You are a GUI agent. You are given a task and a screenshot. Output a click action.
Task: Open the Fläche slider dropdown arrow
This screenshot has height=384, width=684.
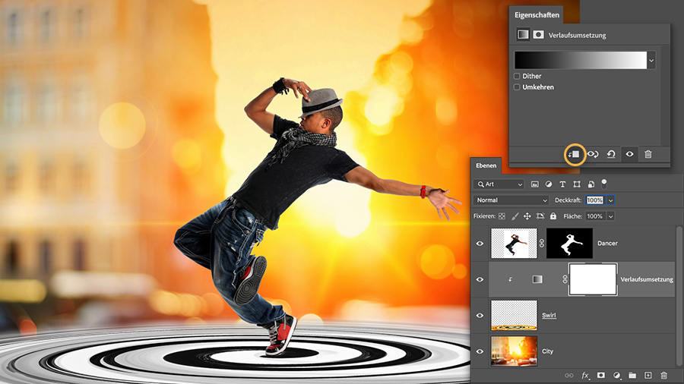pyautogui.click(x=611, y=216)
